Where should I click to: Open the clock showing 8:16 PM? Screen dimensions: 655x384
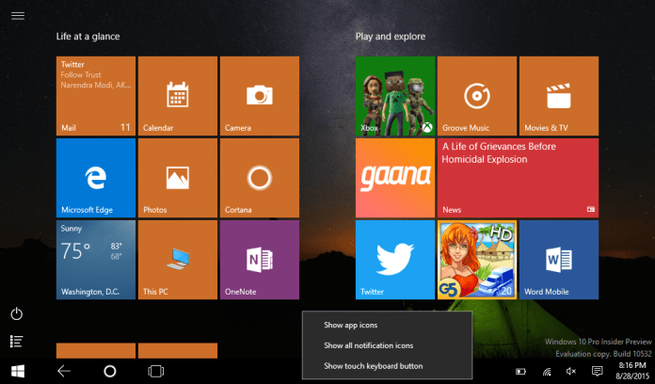(x=632, y=371)
